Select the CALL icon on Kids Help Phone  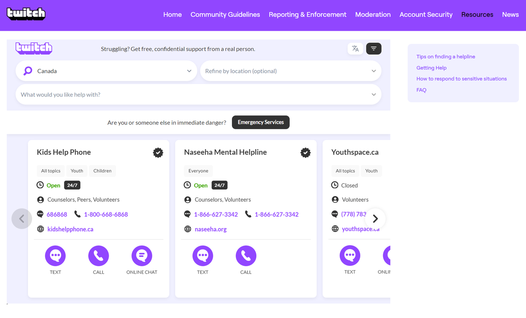point(98,255)
